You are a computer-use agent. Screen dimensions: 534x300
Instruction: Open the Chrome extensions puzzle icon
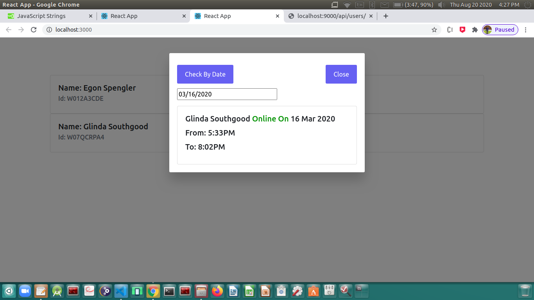click(475, 30)
